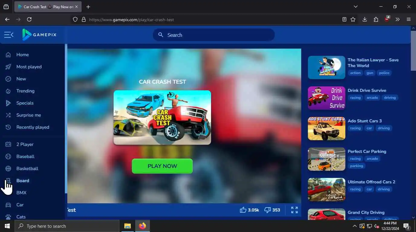This screenshot has width=416, height=232.
Task: Open the notification center icon
Action: tap(407, 226)
